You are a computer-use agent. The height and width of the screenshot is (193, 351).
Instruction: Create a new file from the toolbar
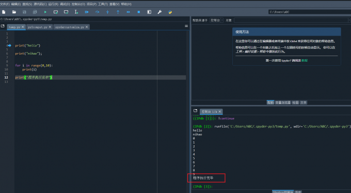click(x=4, y=12)
